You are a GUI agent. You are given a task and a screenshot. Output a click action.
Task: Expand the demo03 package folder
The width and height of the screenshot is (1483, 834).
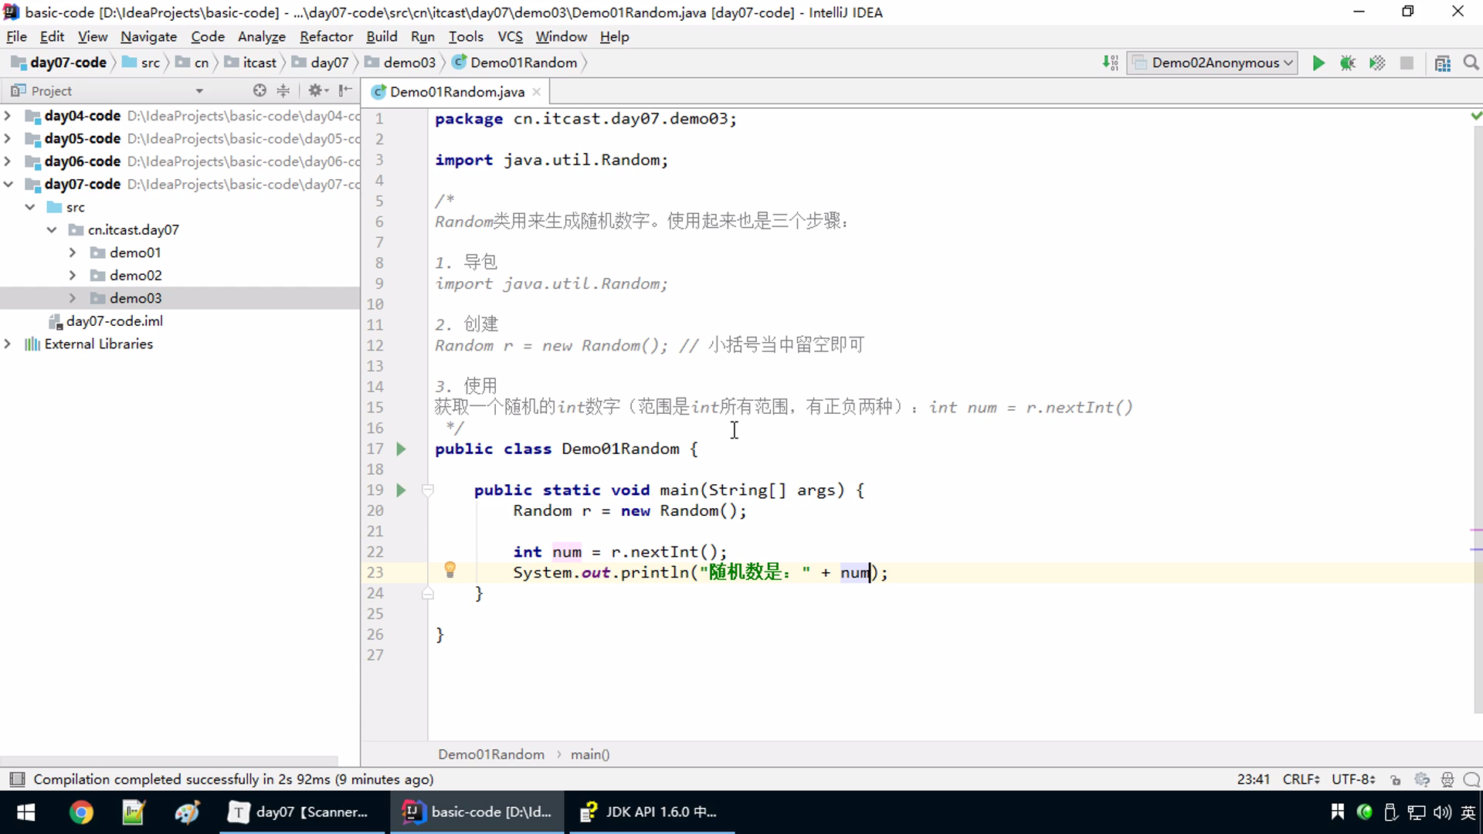[x=73, y=298]
